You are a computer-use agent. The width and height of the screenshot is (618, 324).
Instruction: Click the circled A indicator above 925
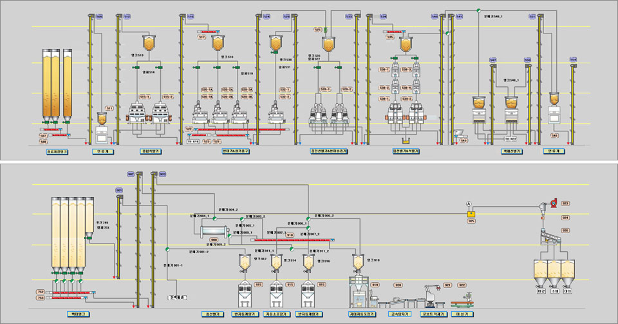[x=470, y=204]
